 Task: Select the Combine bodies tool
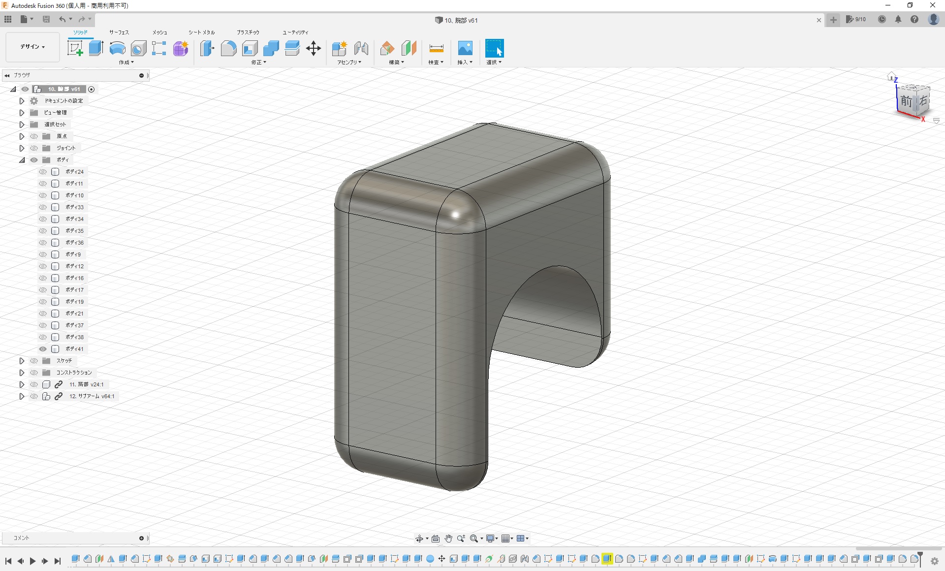(271, 48)
